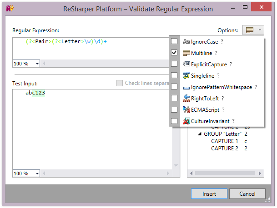This screenshot has width=277, height=208.
Task: Click the ExplicitCapture option icon
Action: point(186,64)
